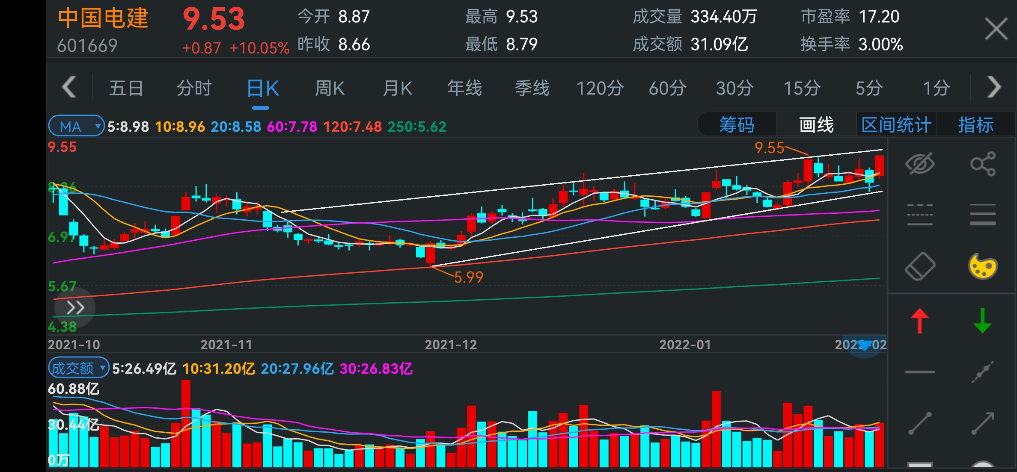Tap the stock name 中国电建
The image size is (1017, 472).
tap(103, 18)
